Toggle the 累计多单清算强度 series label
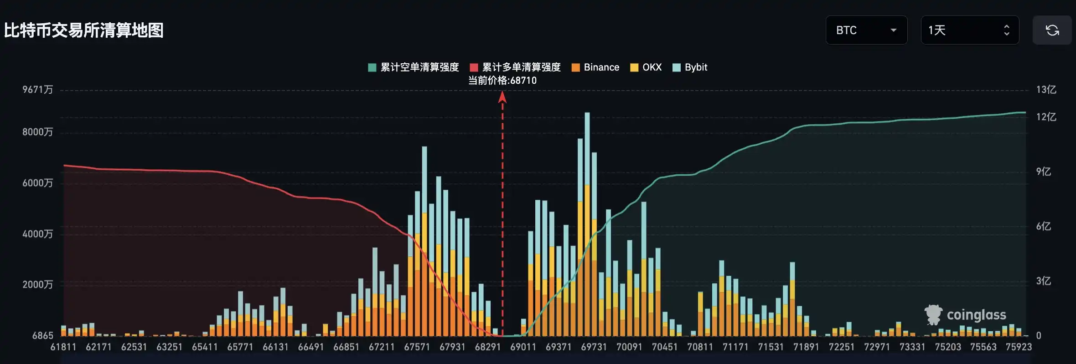 [x=521, y=67]
